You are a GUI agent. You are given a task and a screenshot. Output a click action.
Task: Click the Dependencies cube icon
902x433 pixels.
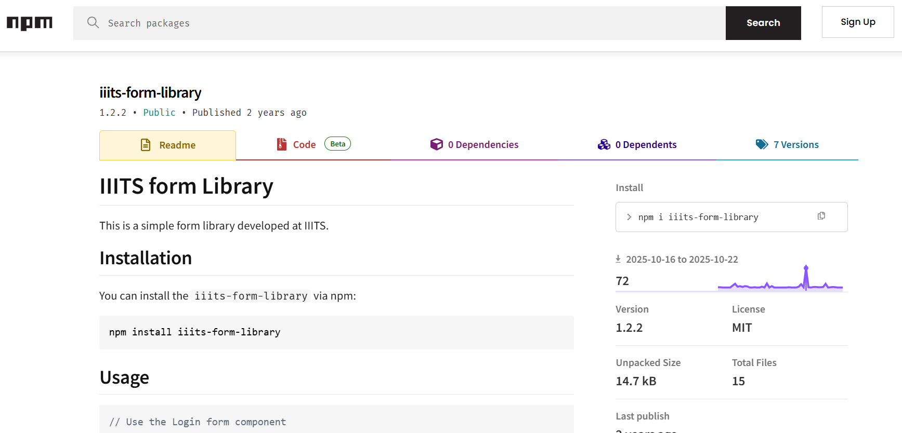tap(436, 144)
